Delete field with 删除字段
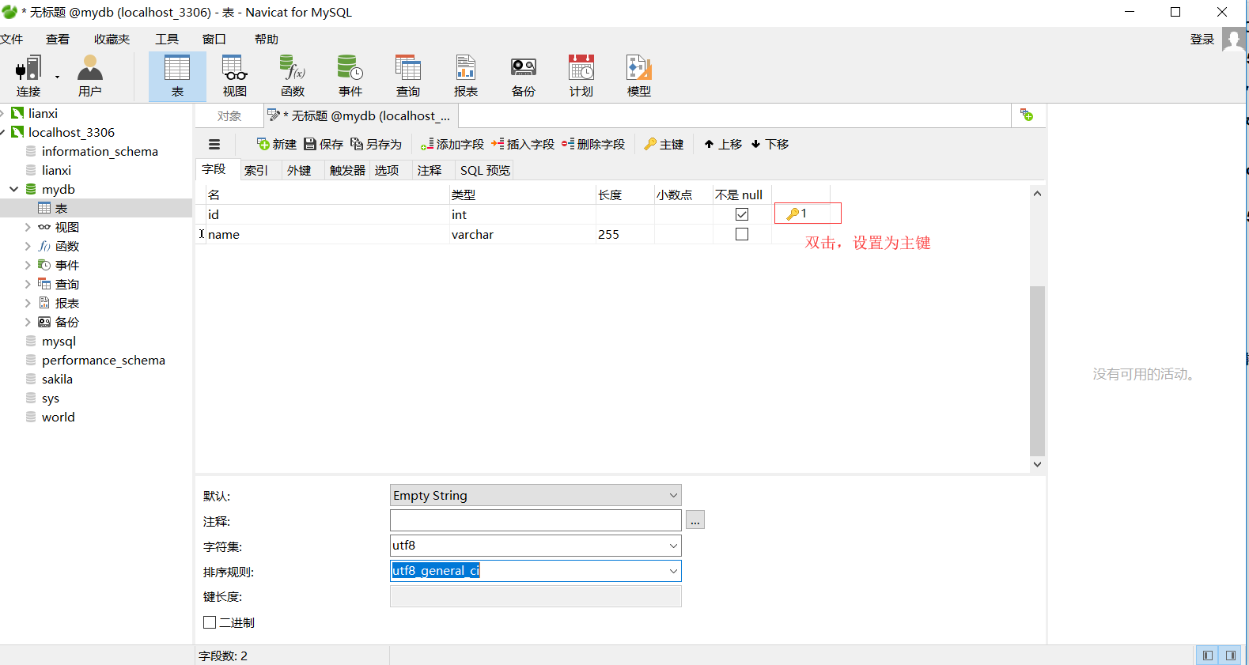The image size is (1249, 665). (x=593, y=144)
